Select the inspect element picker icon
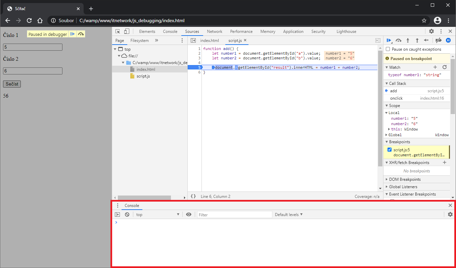 click(x=118, y=32)
